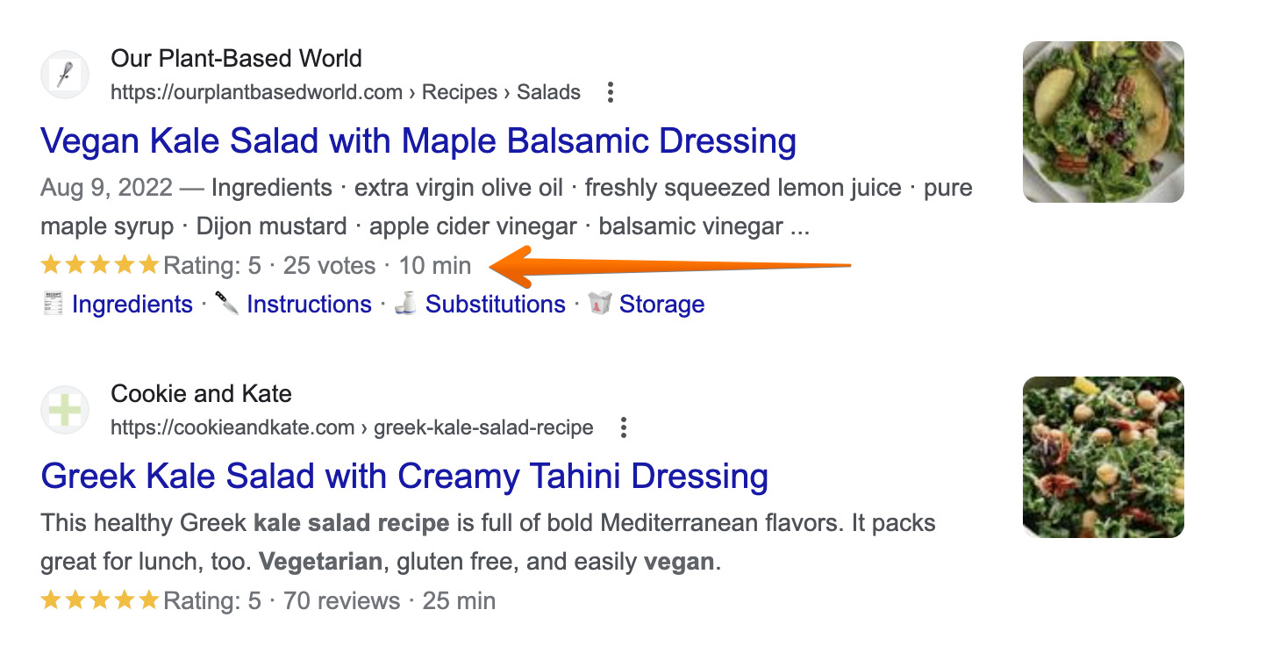The height and width of the screenshot is (653, 1265).
Task: Click the vegan kale salad thumbnail image
Action: point(1103,122)
